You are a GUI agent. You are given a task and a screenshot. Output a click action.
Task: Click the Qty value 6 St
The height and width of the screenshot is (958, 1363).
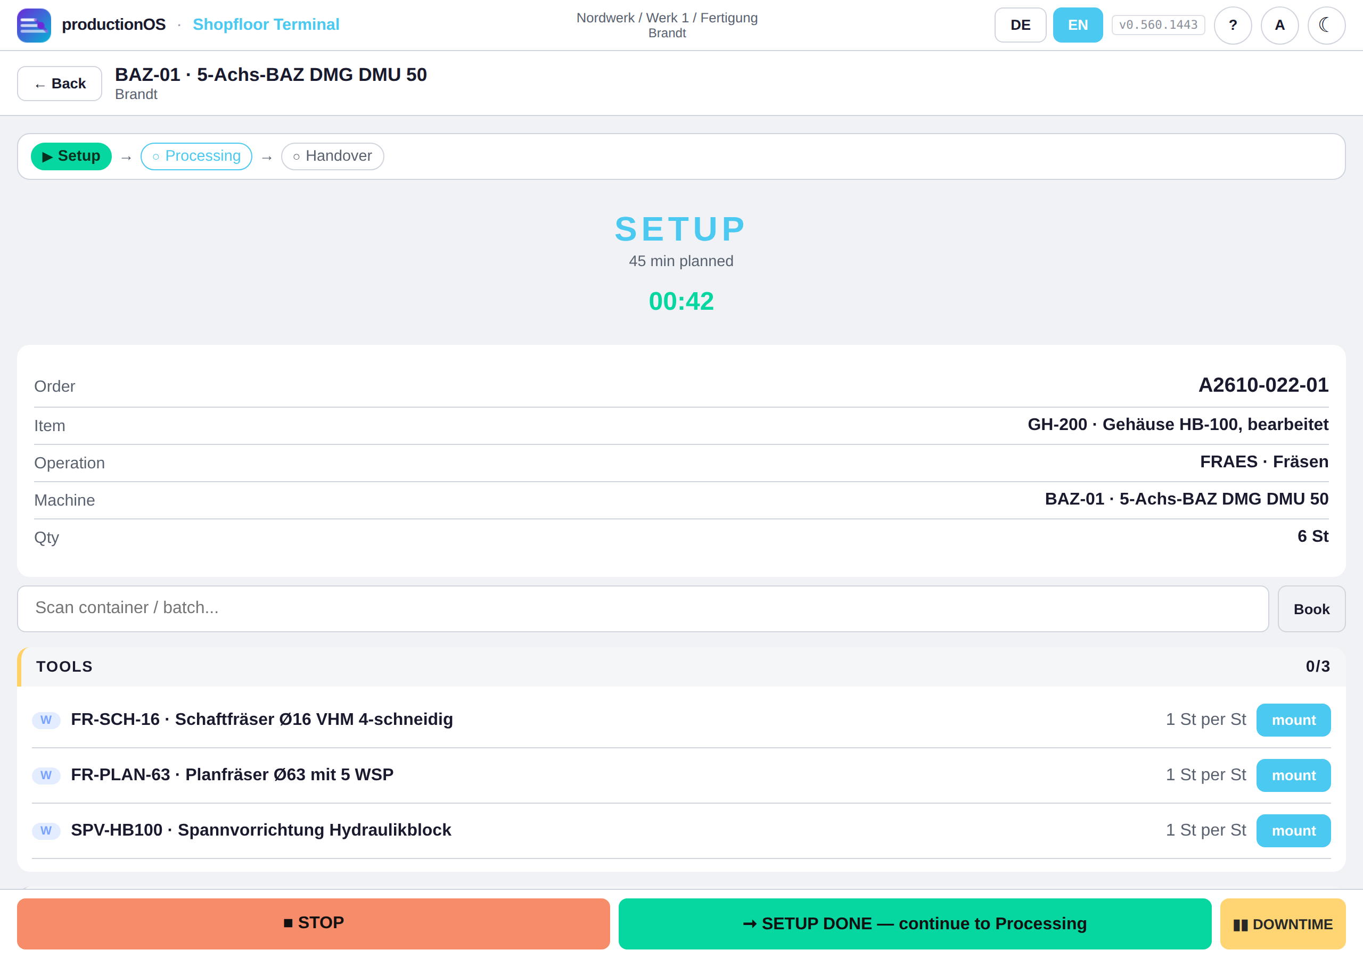click(x=1312, y=536)
